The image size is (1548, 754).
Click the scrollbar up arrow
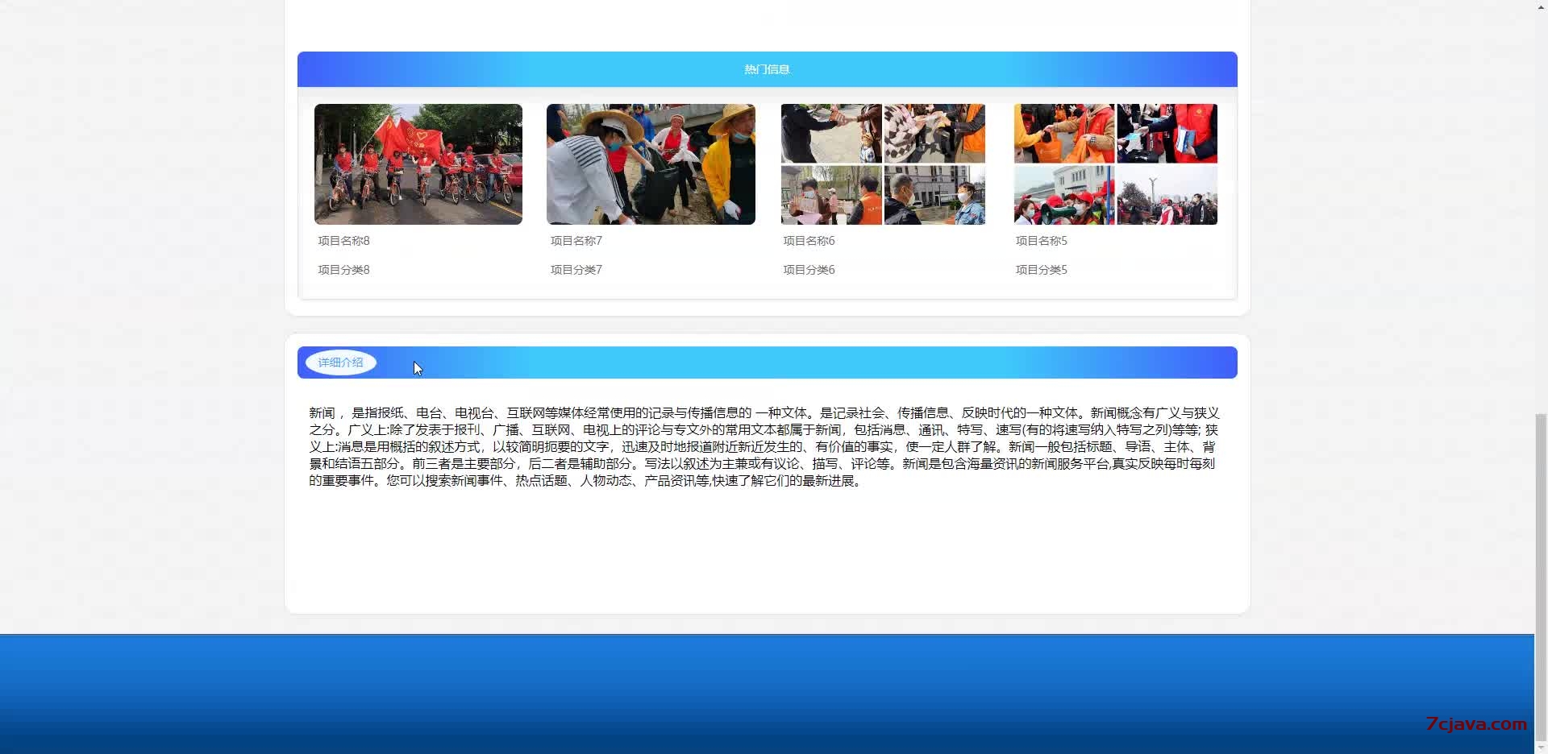(1541, 6)
